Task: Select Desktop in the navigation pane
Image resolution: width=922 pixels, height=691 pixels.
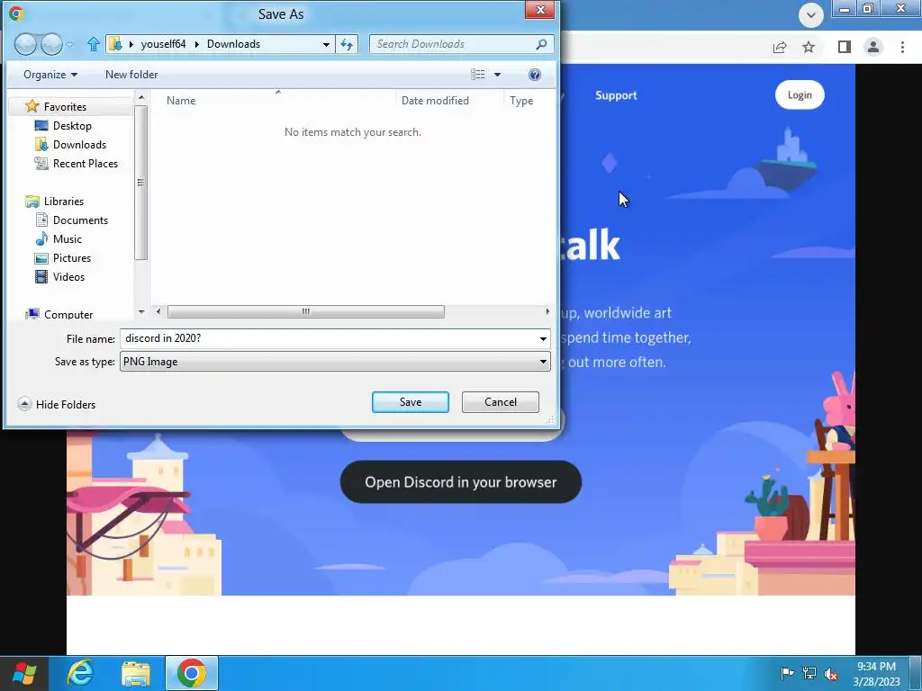Action: [x=72, y=126]
